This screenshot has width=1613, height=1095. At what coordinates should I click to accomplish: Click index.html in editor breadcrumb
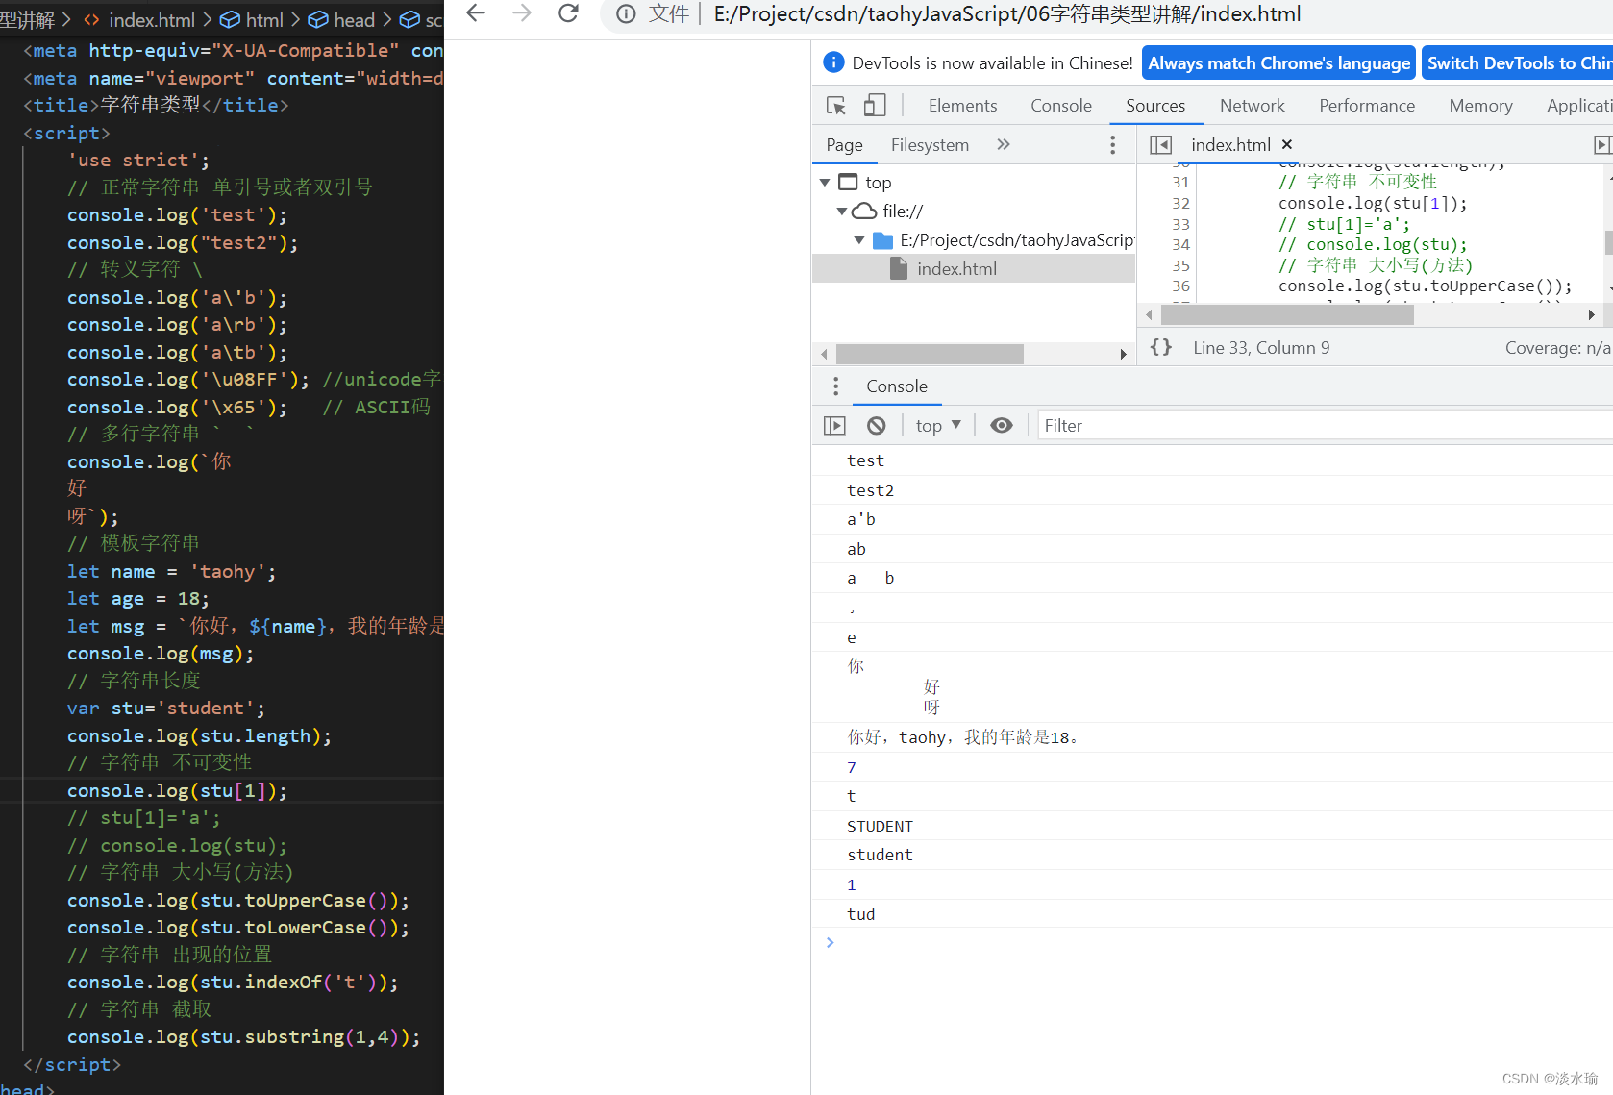152,19
